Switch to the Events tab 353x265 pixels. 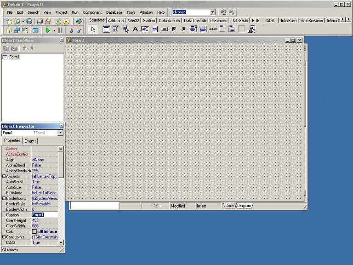click(30, 141)
